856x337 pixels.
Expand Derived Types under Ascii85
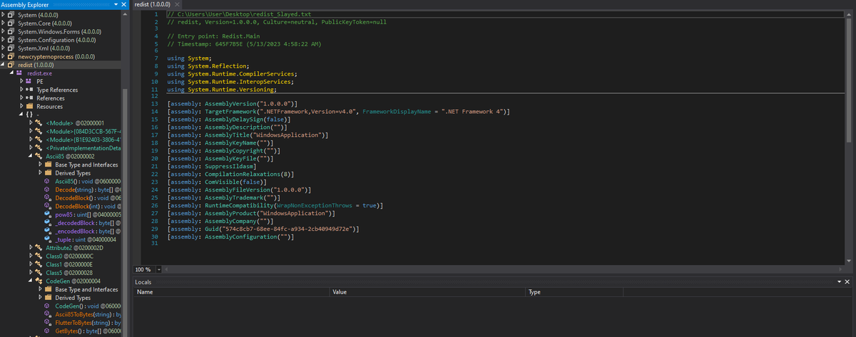[39, 173]
